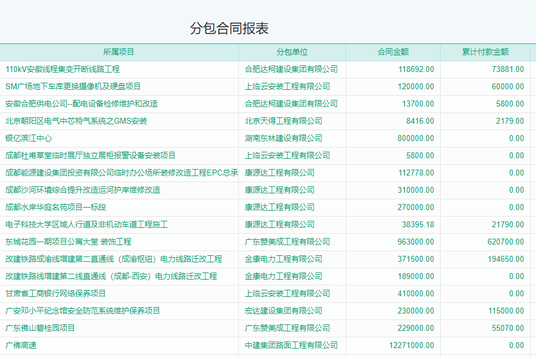
Task: Click contract amount 38395.18
Action: (x=418, y=224)
